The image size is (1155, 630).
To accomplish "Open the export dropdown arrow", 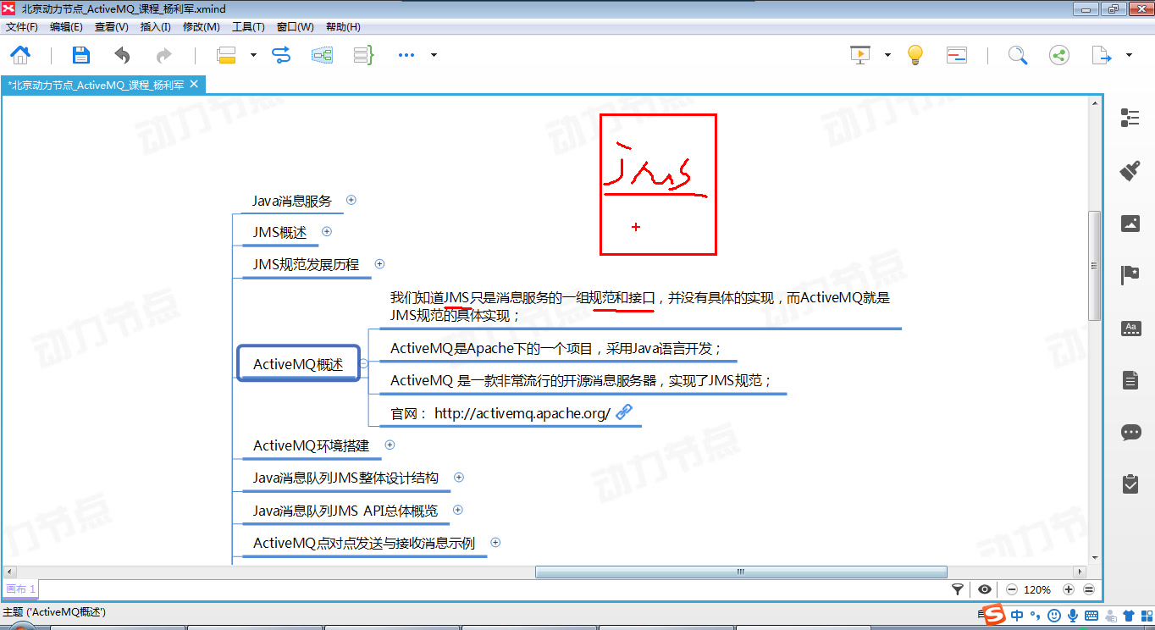I will click(1129, 55).
